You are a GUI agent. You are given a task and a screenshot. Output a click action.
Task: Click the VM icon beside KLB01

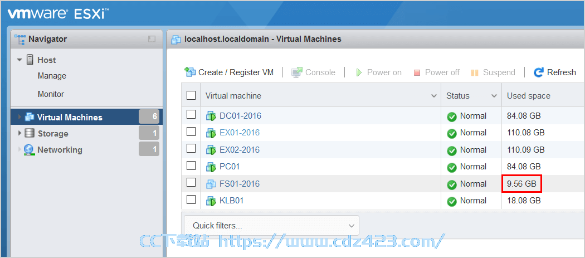tap(211, 201)
